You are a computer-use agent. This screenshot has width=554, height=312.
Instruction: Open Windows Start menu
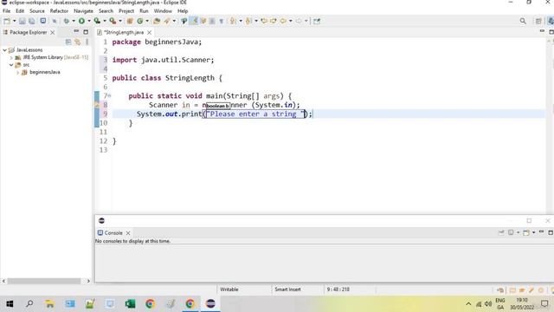[10, 304]
